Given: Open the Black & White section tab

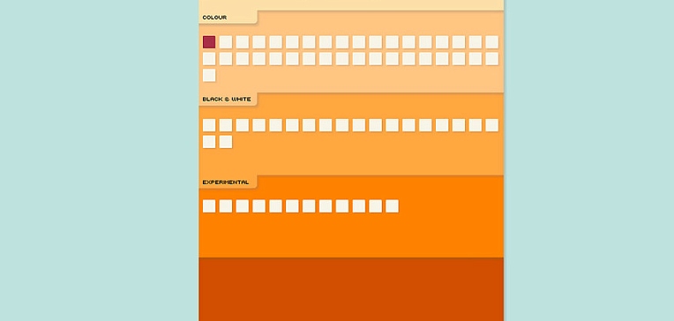Looking at the screenshot, I should [228, 100].
